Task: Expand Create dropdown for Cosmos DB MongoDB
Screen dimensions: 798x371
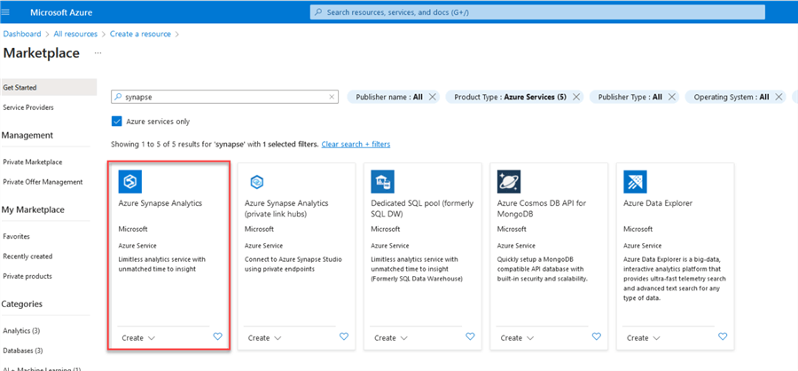Action: [518, 338]
